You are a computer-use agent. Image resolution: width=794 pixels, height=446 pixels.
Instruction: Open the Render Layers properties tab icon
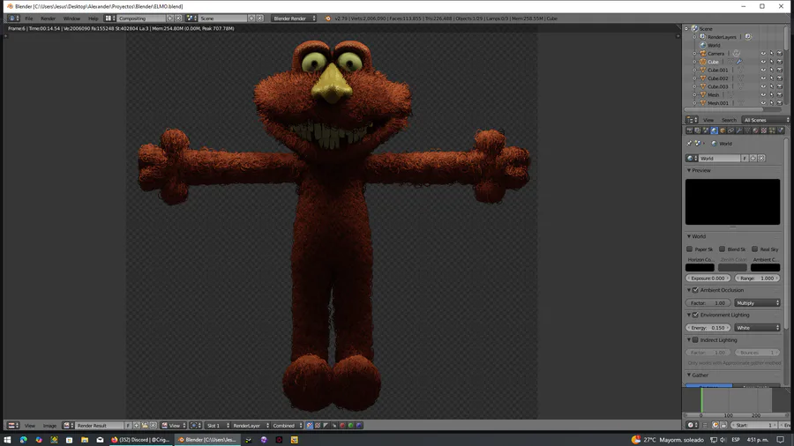697,130
